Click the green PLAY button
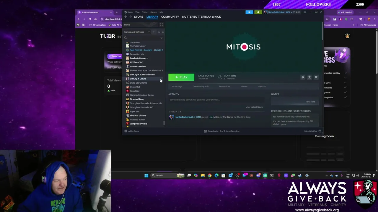 click(181, 77)
